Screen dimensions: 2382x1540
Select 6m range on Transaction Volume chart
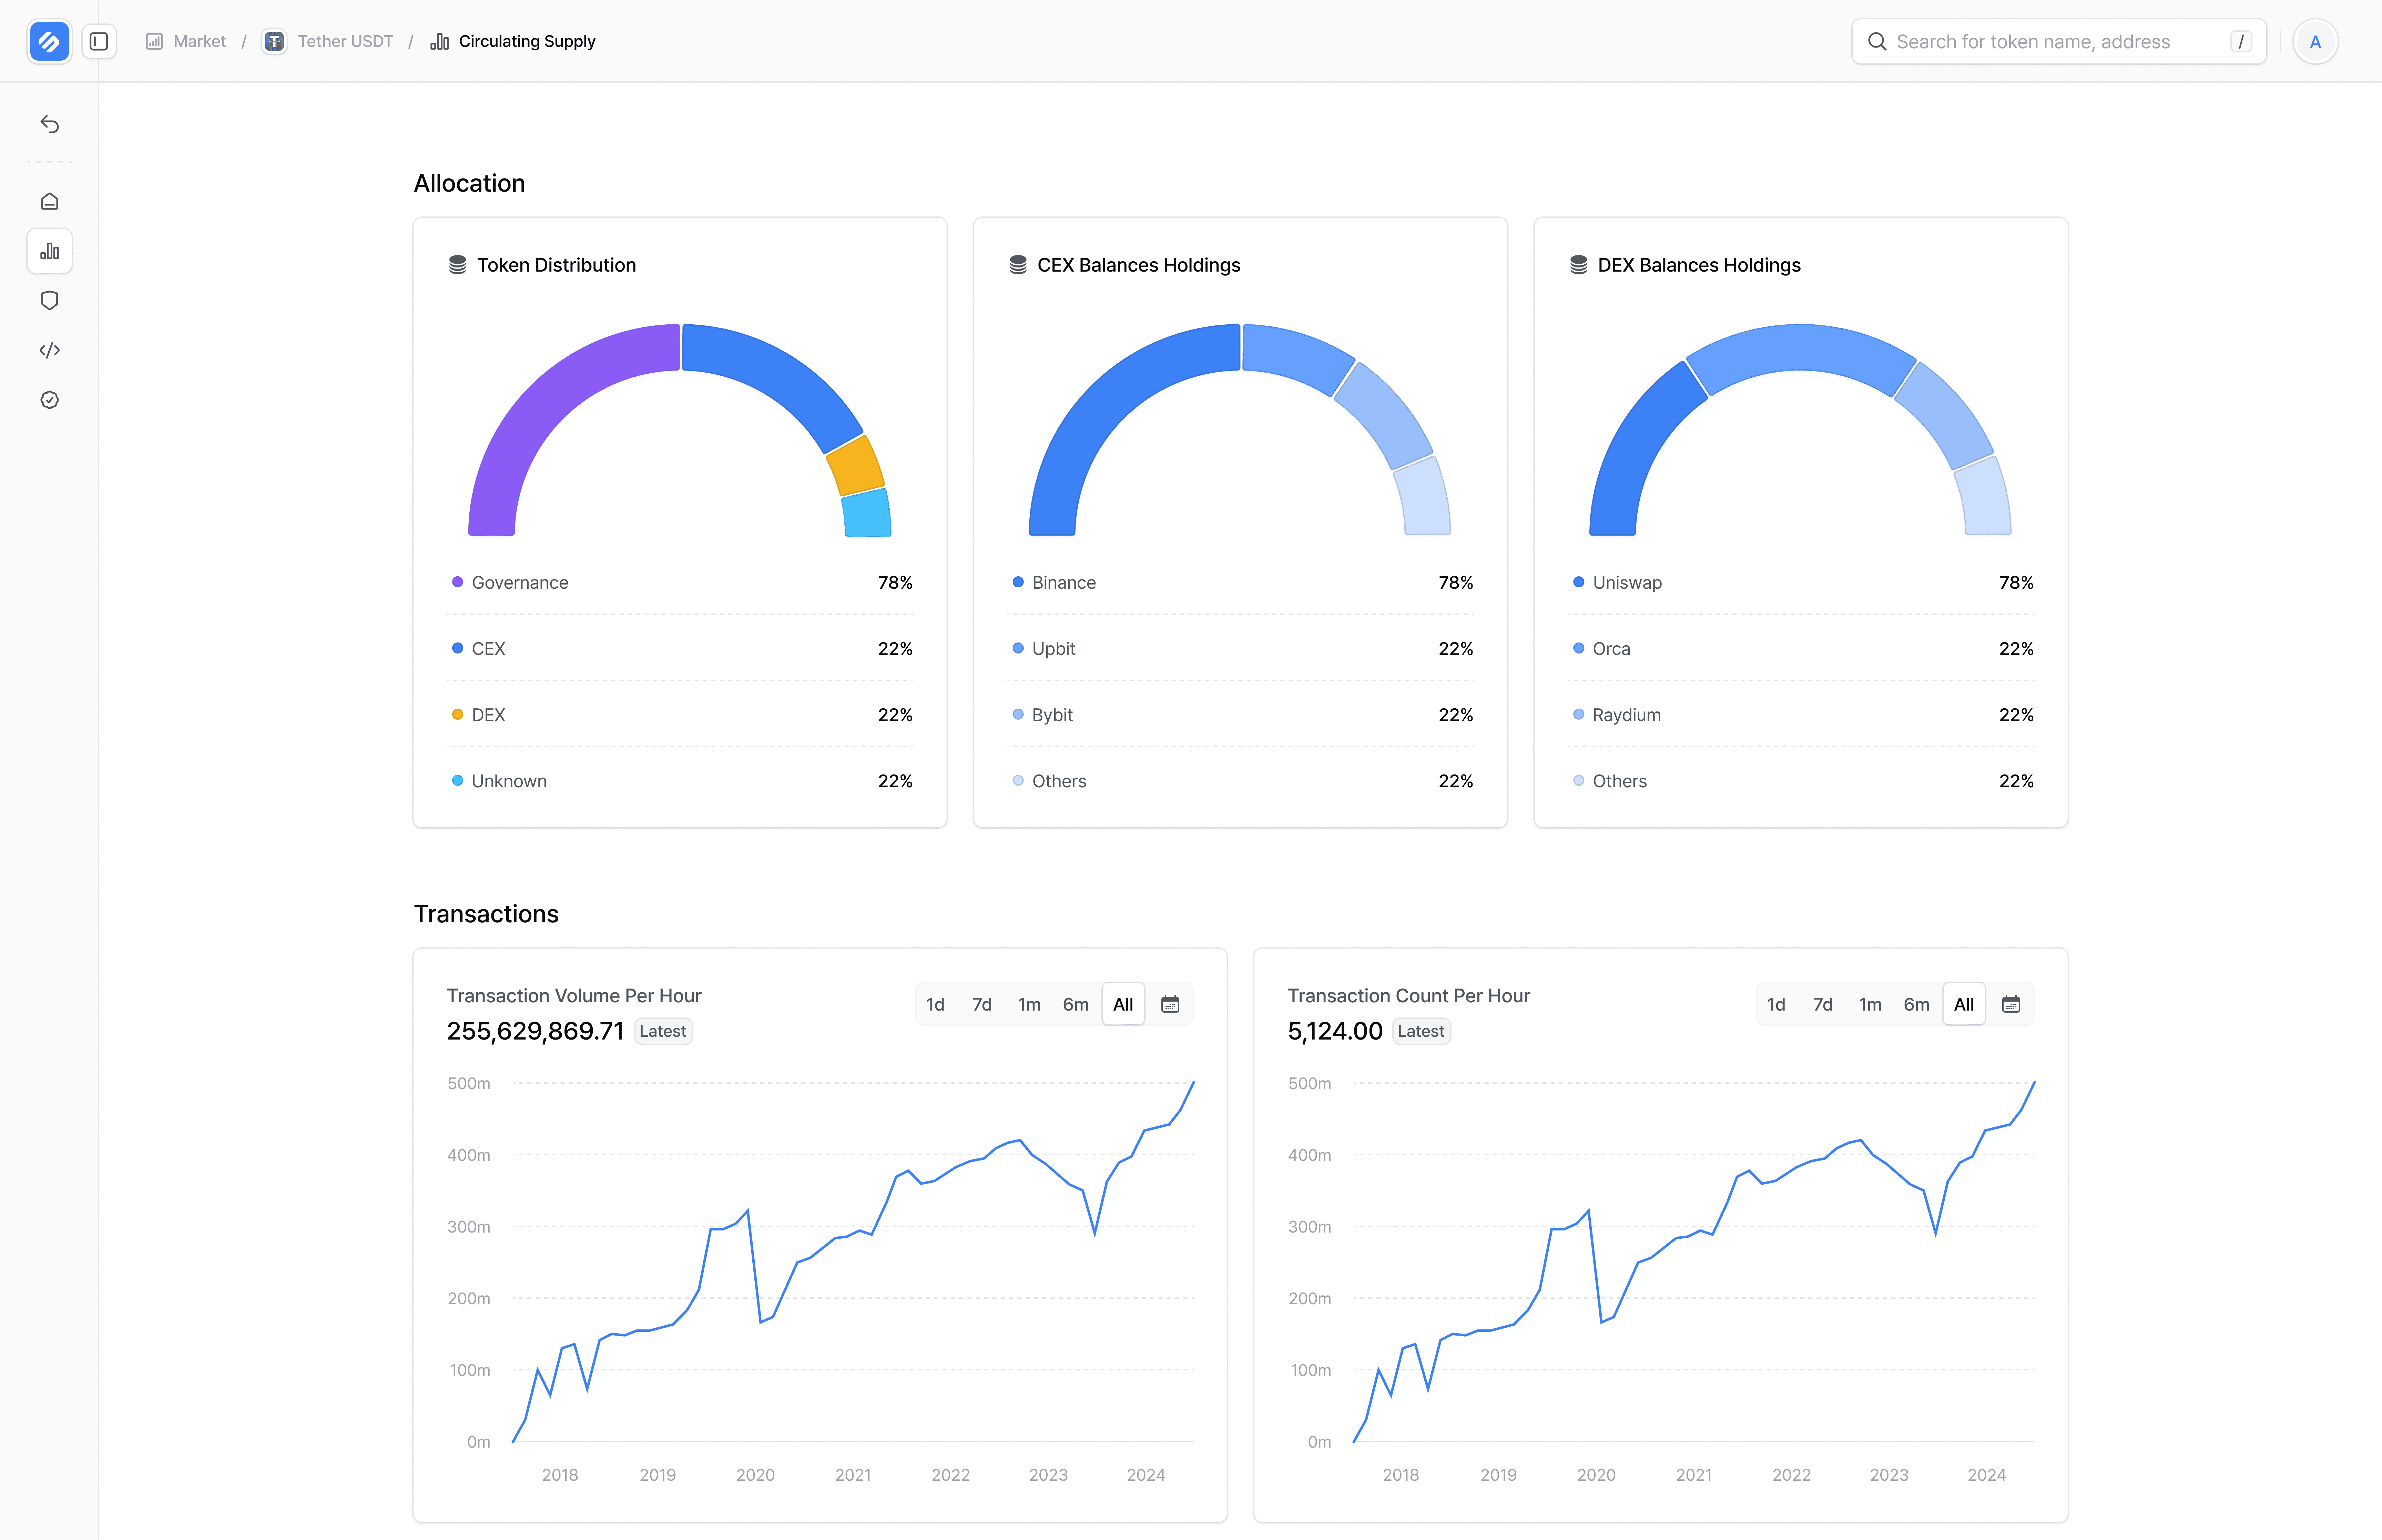pos(1076,1004)
